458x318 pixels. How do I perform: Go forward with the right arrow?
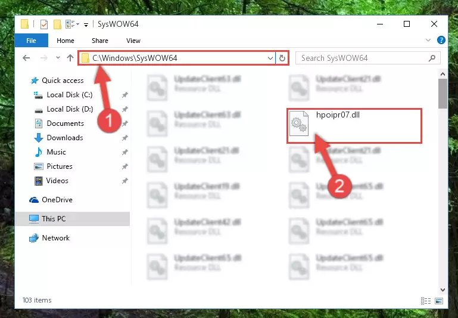pos(44,58)
